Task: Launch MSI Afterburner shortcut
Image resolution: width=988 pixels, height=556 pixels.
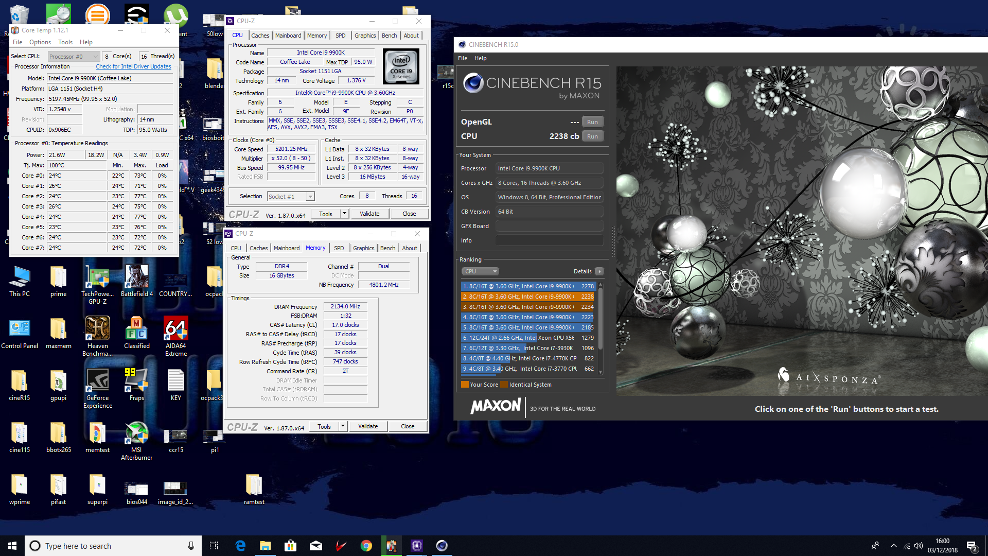Action: pos(137,441)
